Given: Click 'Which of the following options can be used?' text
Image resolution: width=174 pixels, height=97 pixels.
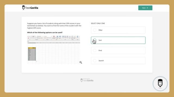Looking at the screenshot, I should coord(45,32).
